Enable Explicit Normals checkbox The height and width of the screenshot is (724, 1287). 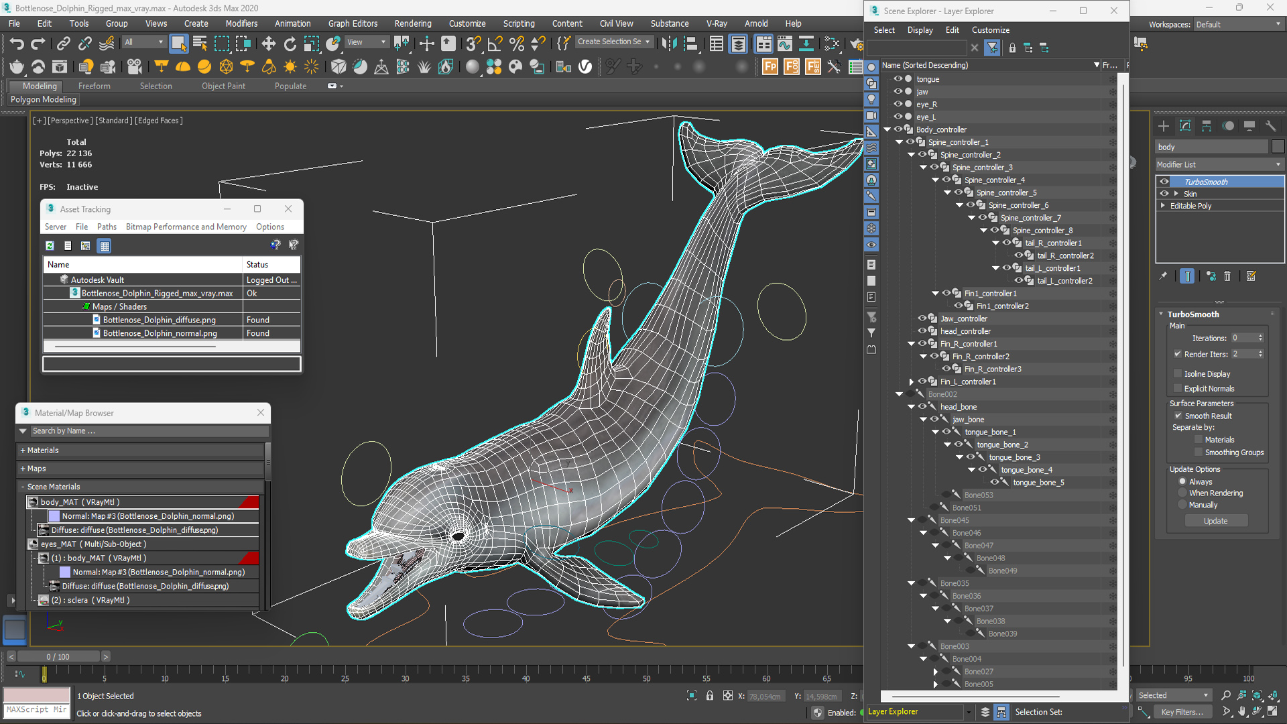coord(1178,388)
